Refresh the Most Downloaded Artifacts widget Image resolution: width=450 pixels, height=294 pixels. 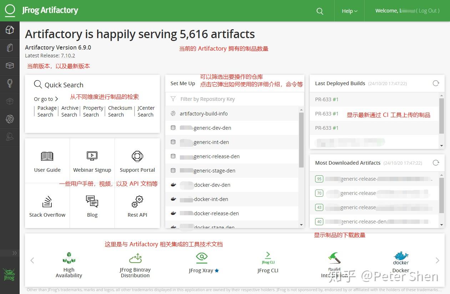[436, 163]
